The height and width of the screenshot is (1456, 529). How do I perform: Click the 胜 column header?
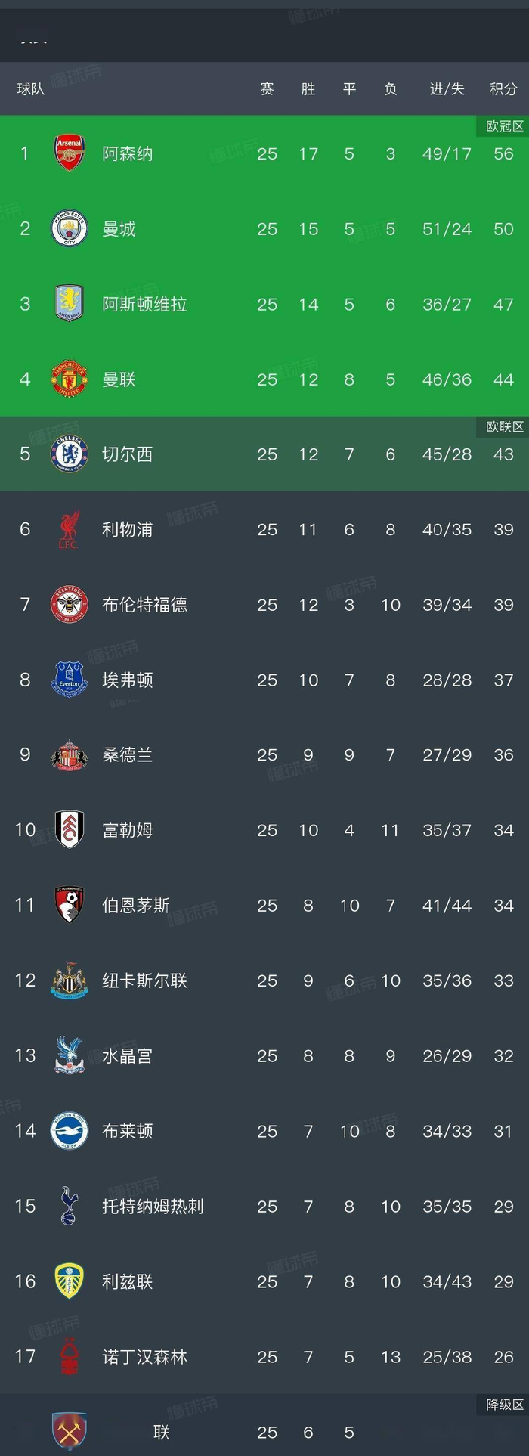308,88
